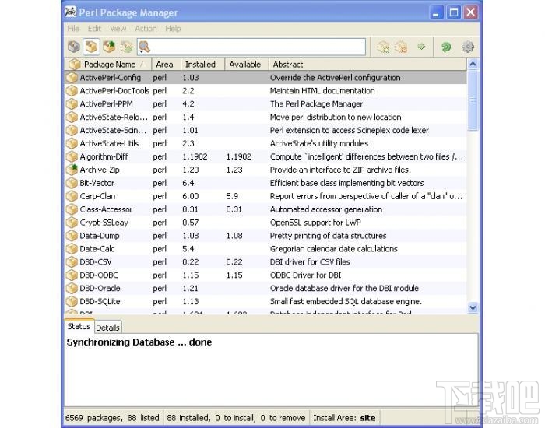The width and height of the screenshot is (545, 428).
Task: Select the Crypt-SSLeay package name
Action: point(104,223)
